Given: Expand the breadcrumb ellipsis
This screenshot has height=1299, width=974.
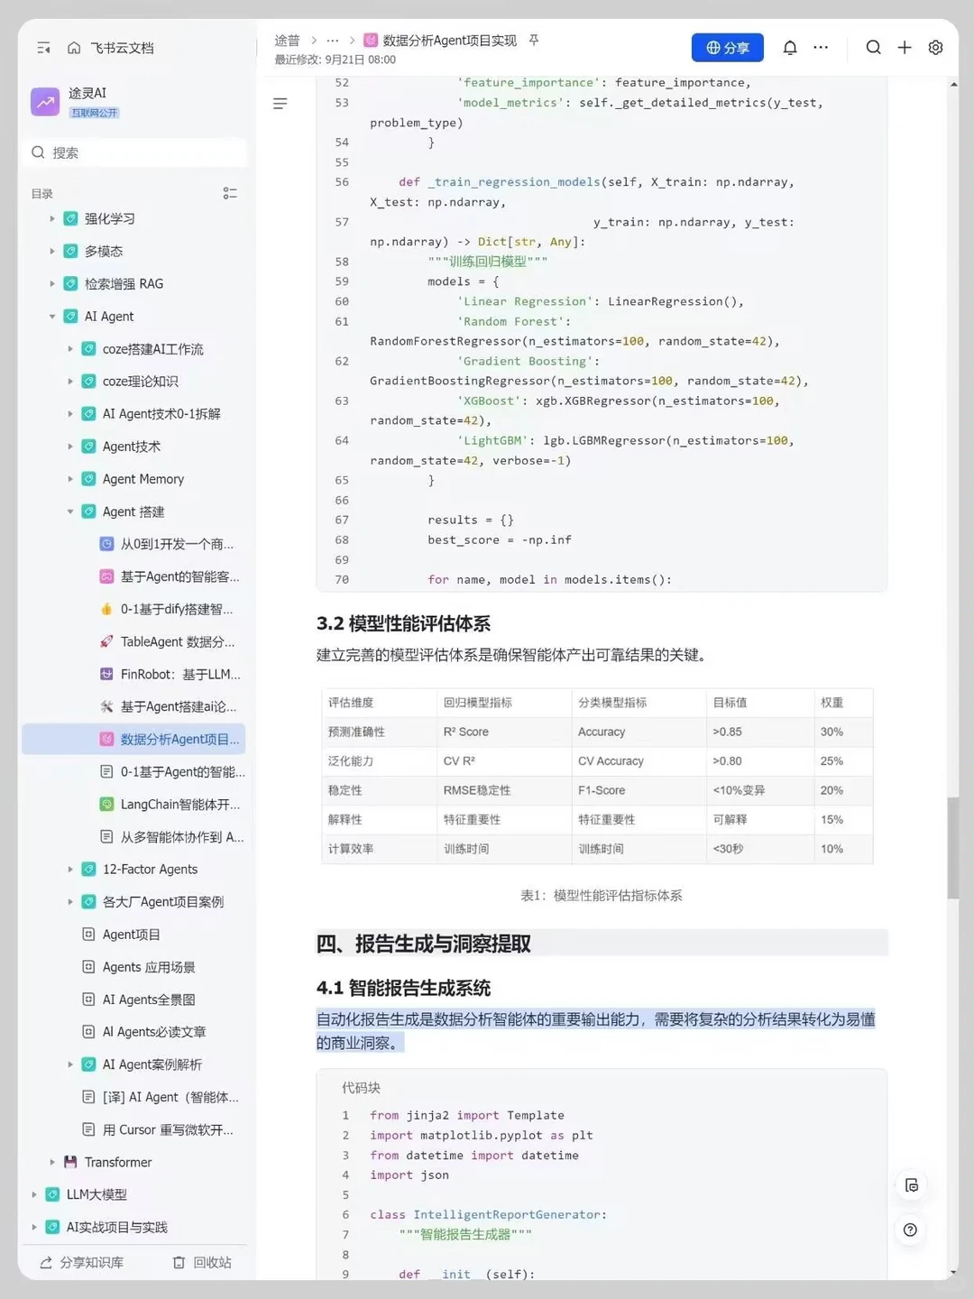Looking at the screenshot, I should click(x=332, y=41).
